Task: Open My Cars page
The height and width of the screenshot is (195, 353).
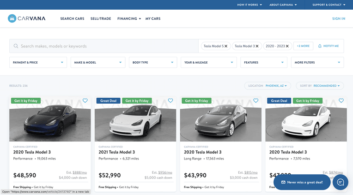Action: click(153, 18)
